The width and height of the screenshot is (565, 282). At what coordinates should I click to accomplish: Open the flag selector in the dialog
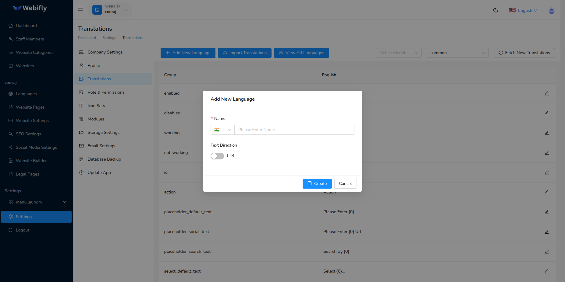[x=222, y=130]
